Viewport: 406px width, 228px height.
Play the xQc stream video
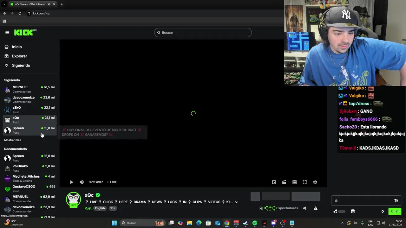(72, 182)
